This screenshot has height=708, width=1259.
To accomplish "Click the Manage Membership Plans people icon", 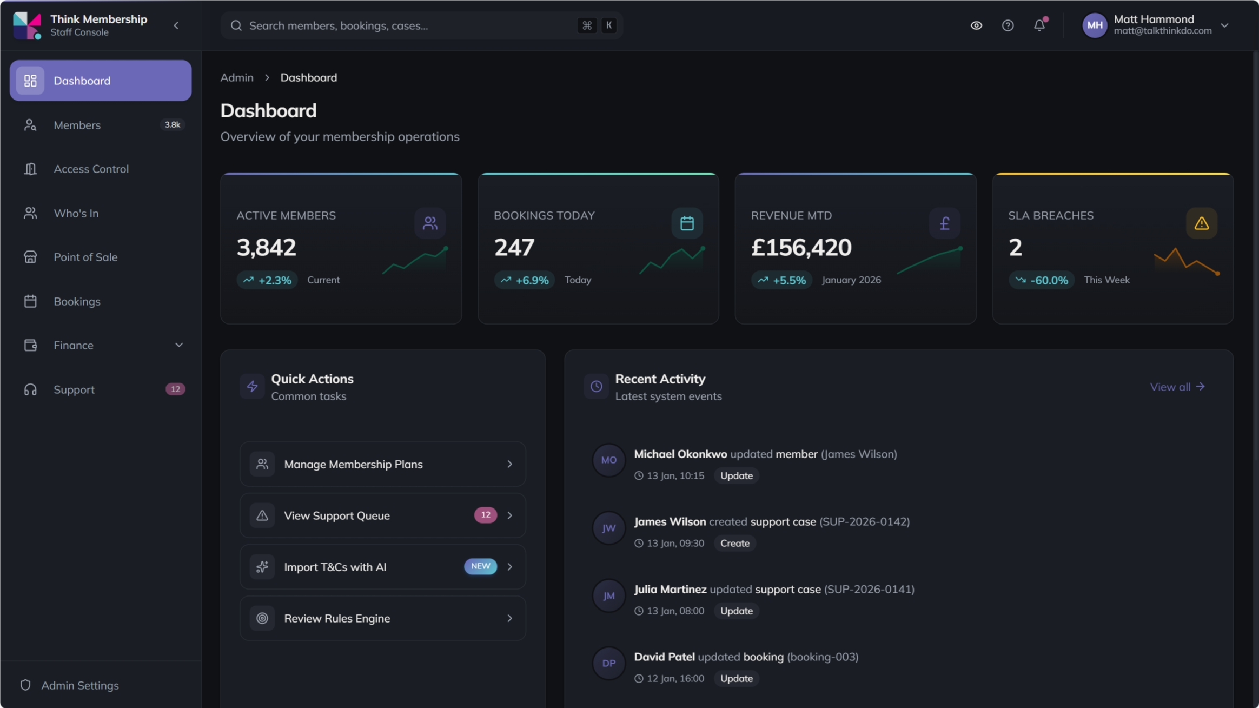I will [x=262, y=464].
